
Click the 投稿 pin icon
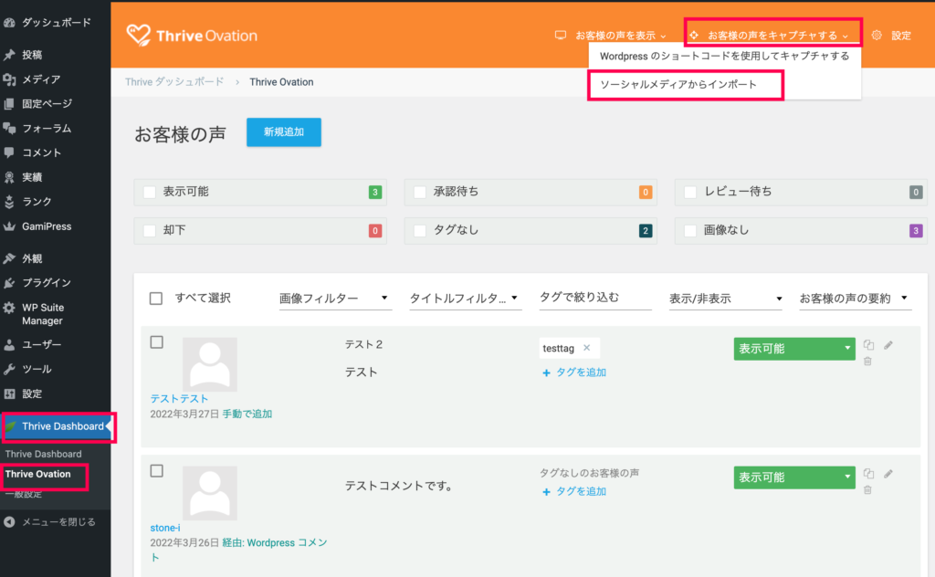(9, 55)
